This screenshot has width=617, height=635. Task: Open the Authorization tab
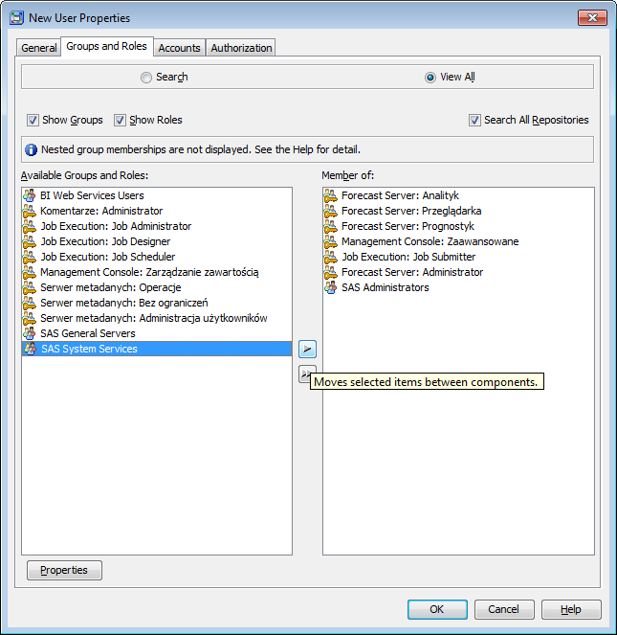[241, 48]
